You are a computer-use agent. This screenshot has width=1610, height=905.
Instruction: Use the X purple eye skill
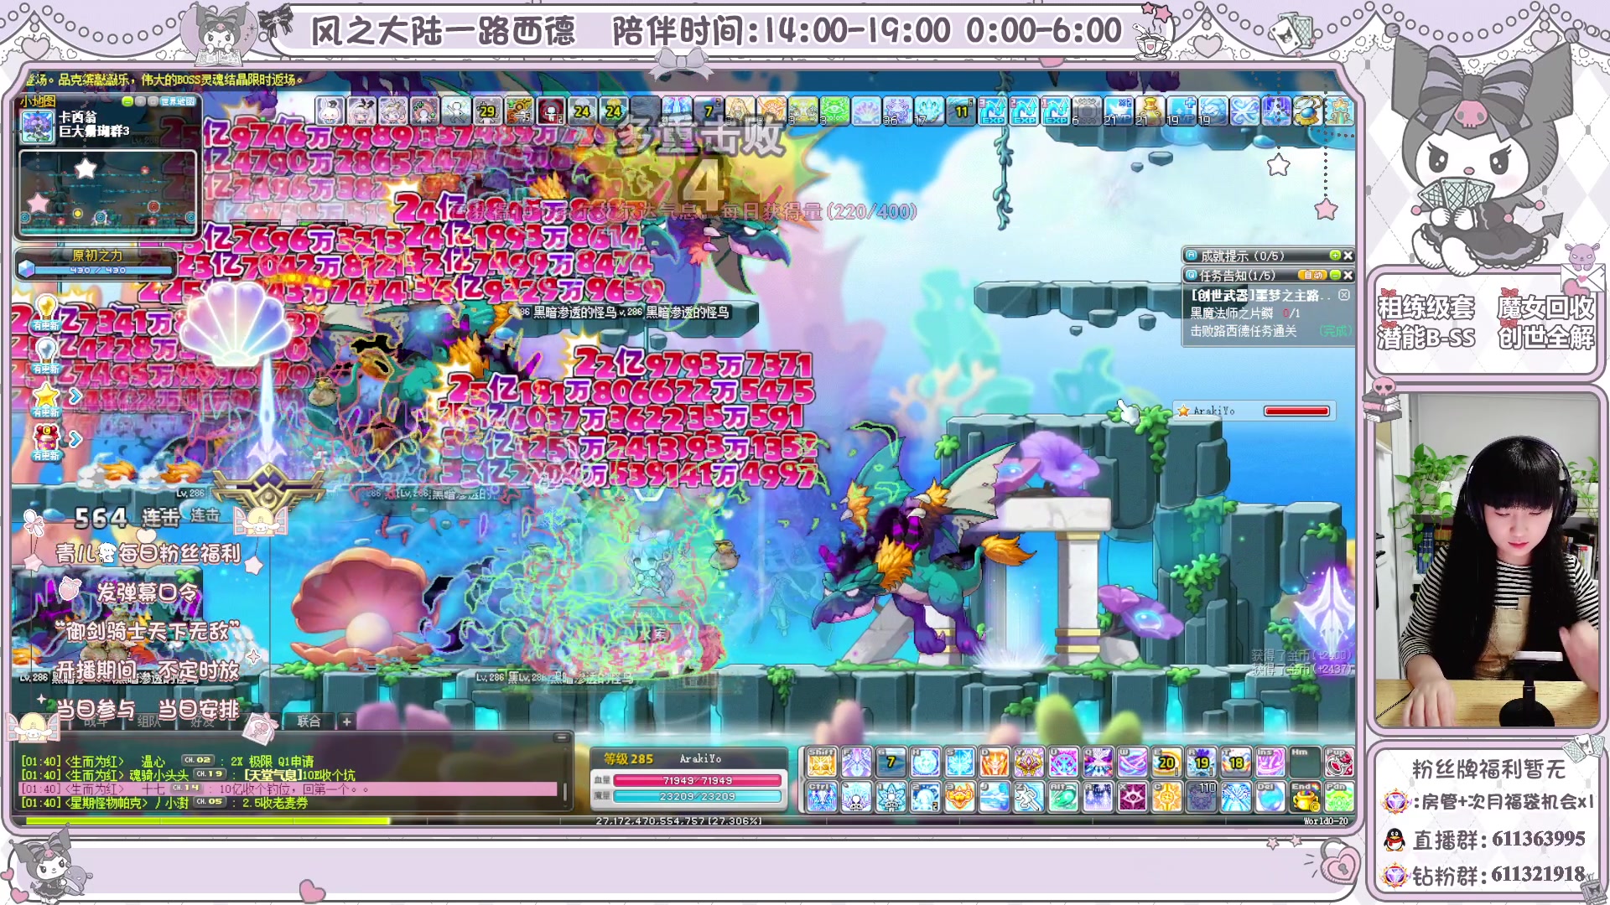1131,797
